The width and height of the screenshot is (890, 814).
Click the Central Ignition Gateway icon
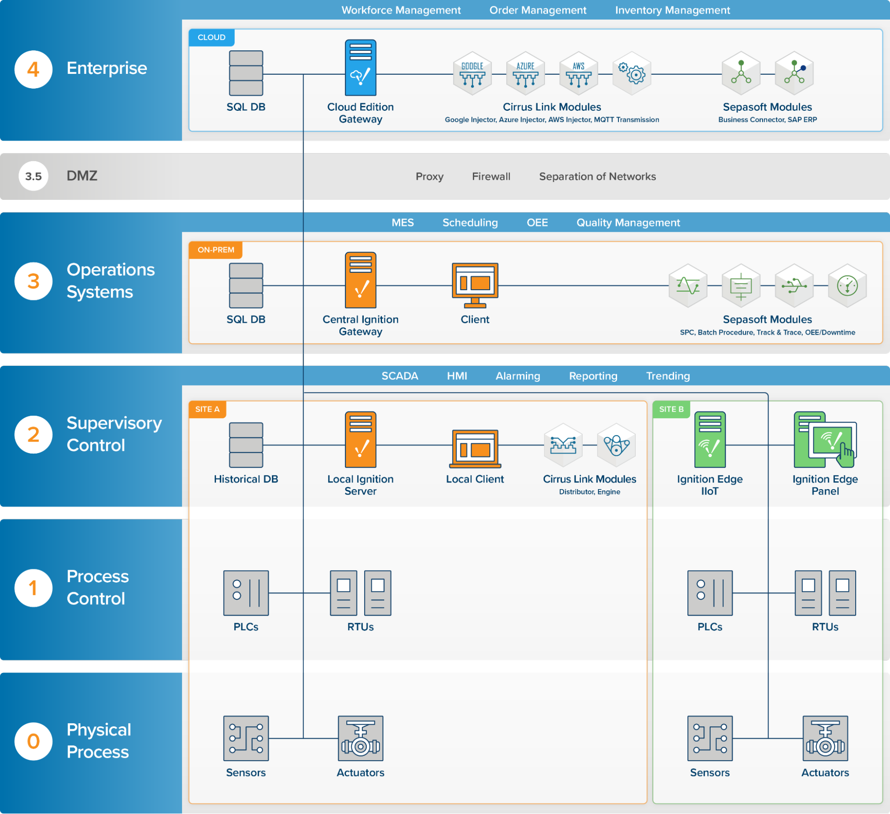point(360,280)
